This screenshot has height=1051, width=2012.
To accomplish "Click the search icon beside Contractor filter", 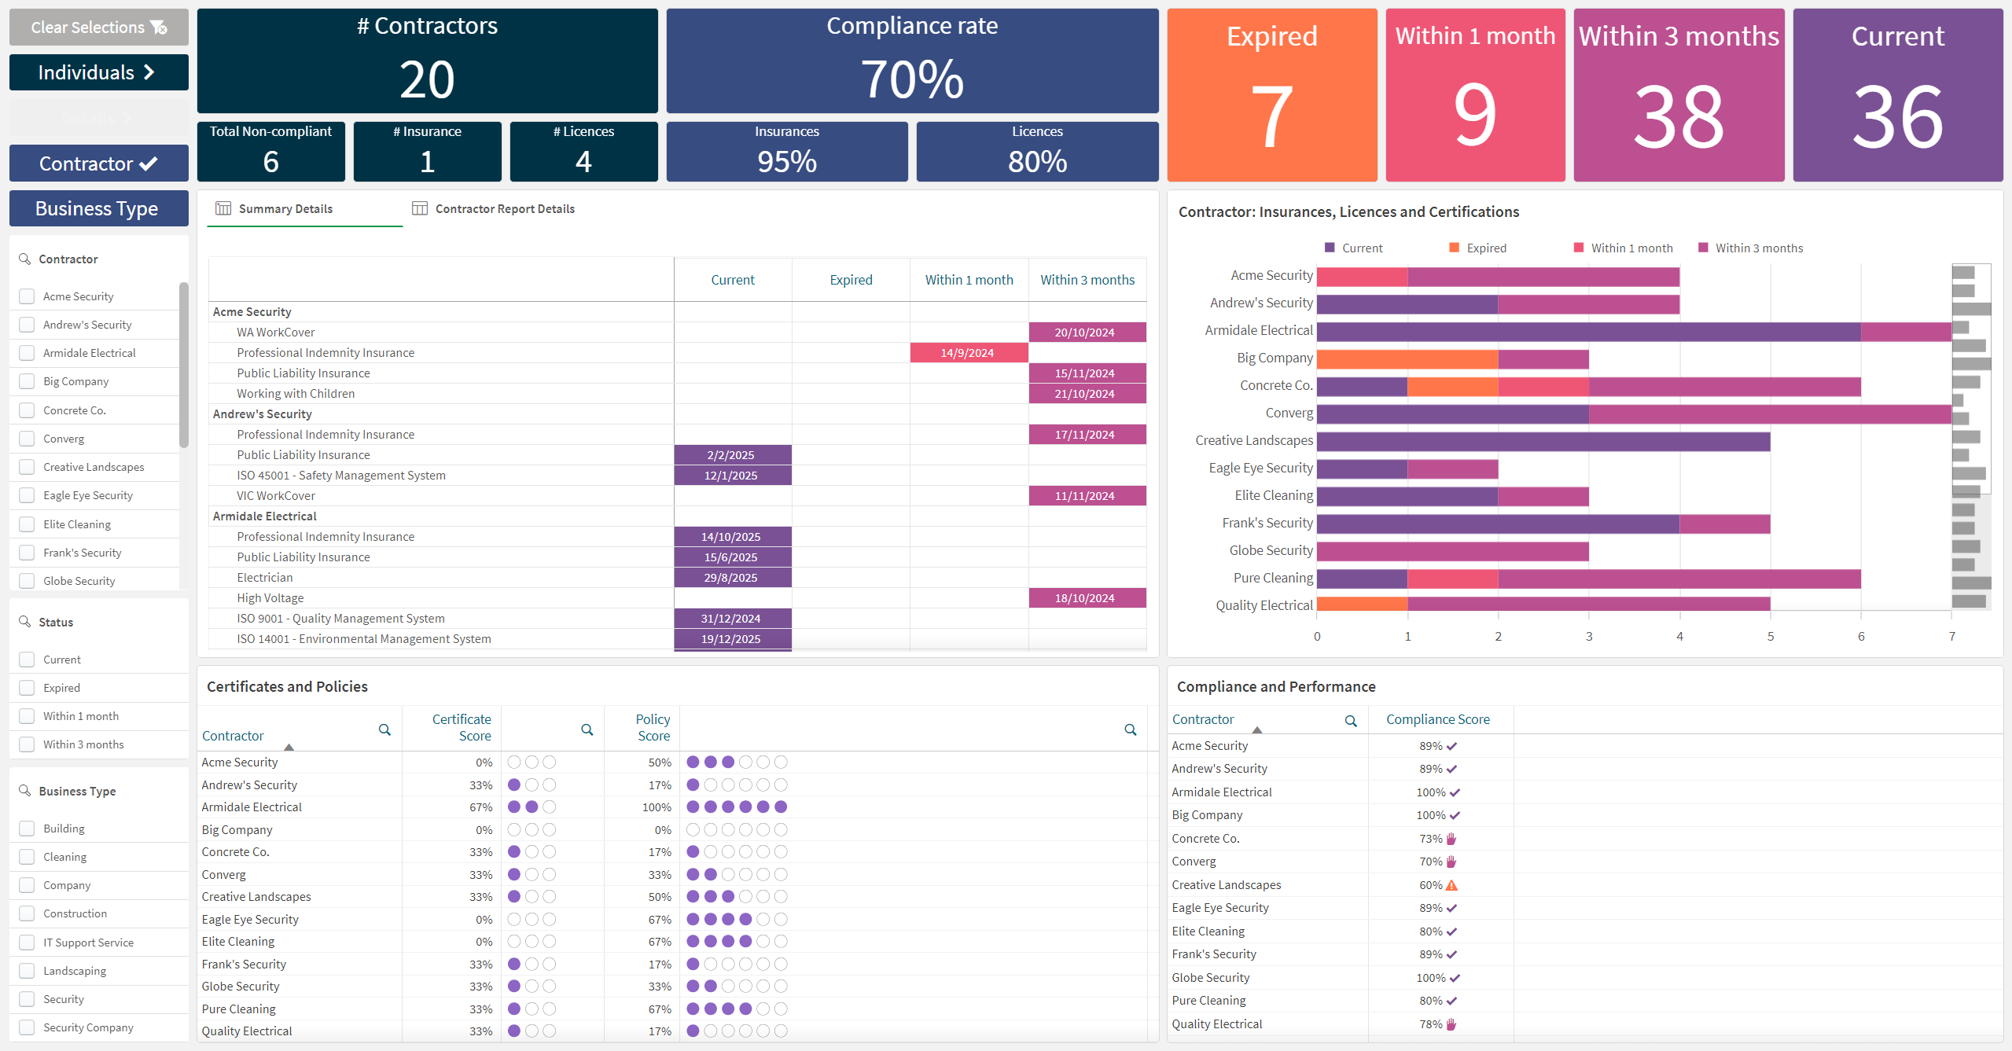I will click(25, 259).
